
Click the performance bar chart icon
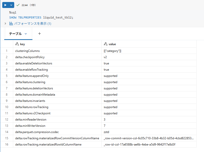click(x=11, y=23)
